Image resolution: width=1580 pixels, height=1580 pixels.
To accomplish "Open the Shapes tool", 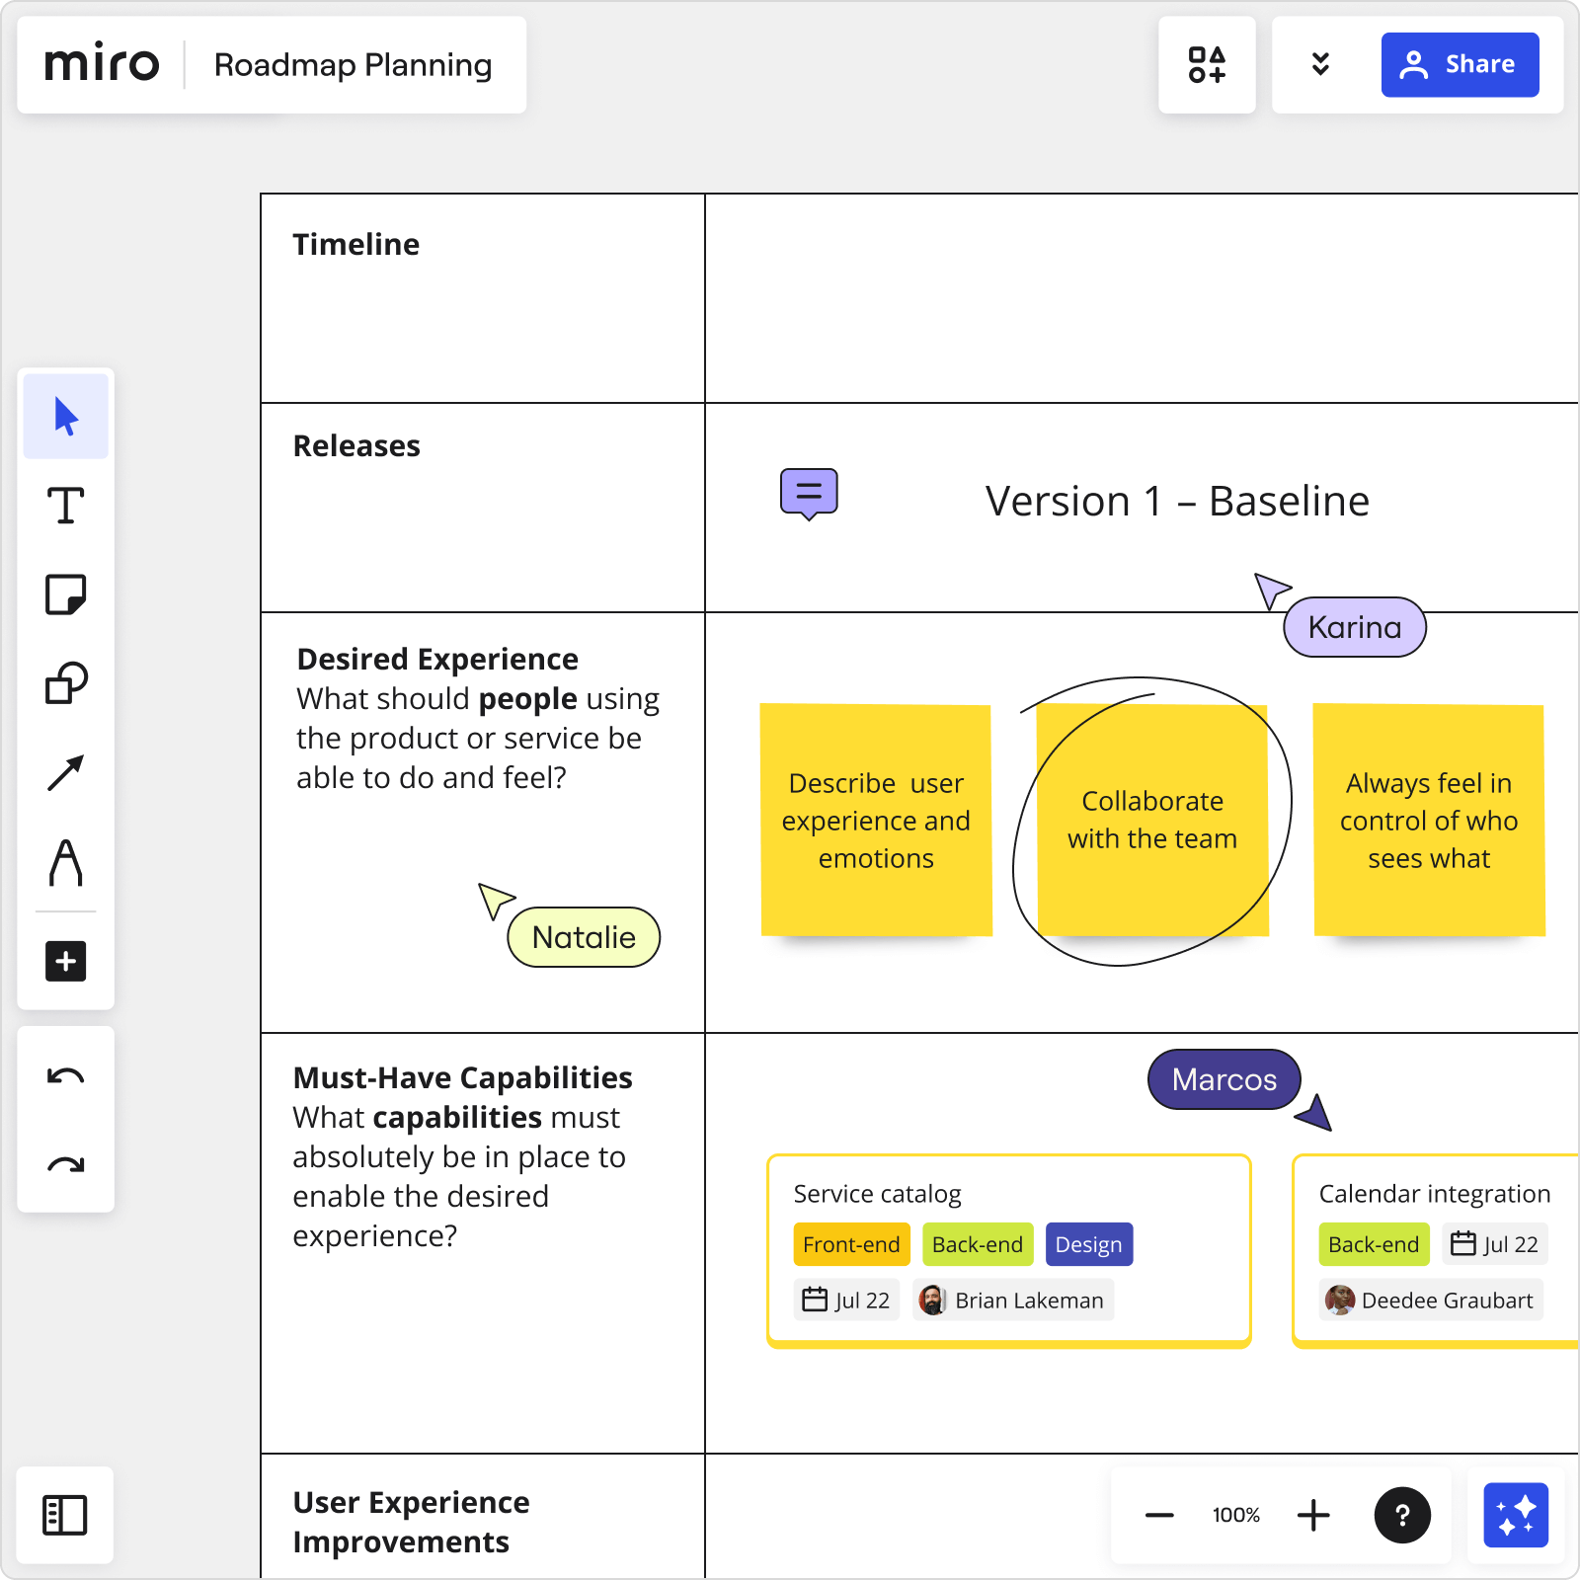I will point(65,681).
